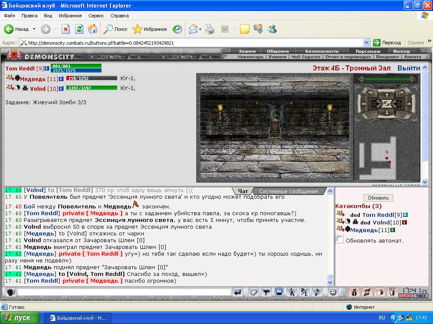Expand IE Mail button dropdown arrow

click(200, 29)
